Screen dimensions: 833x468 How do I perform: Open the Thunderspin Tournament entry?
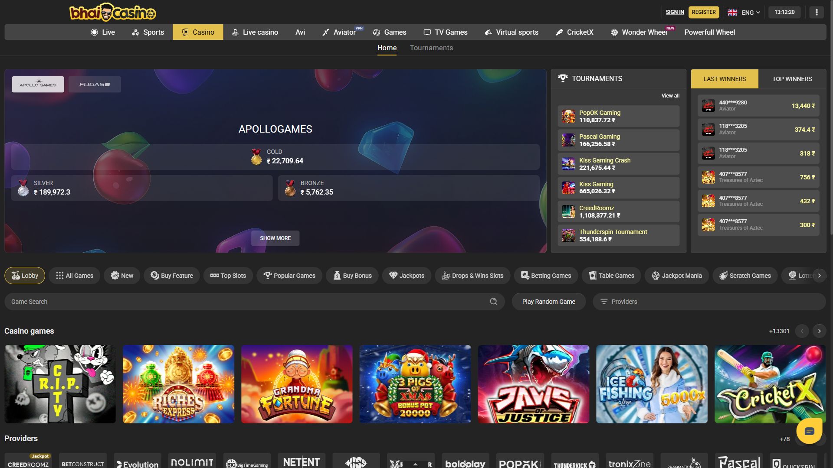point(618,235)
